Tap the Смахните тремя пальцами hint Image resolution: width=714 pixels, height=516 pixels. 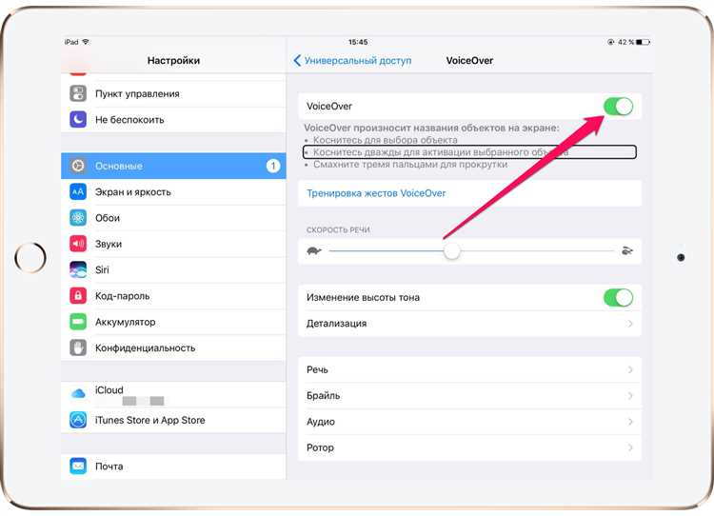[410, 165]
